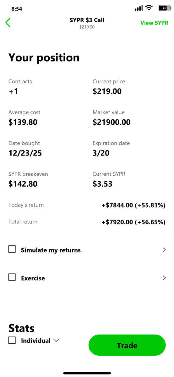174x377 pixels.
Task: Select the Exercise row label
Action: click(33, 278)
